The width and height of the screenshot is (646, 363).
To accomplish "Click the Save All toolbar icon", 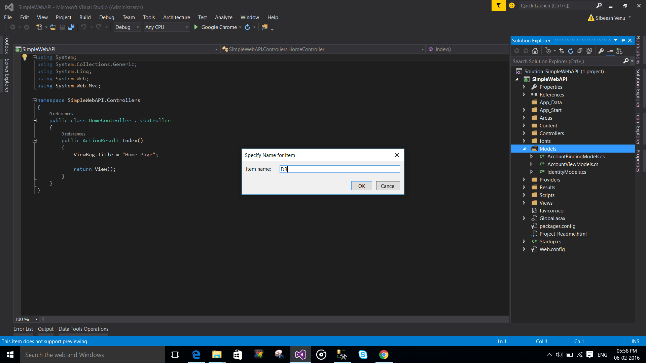I will [x=71, y=27].
